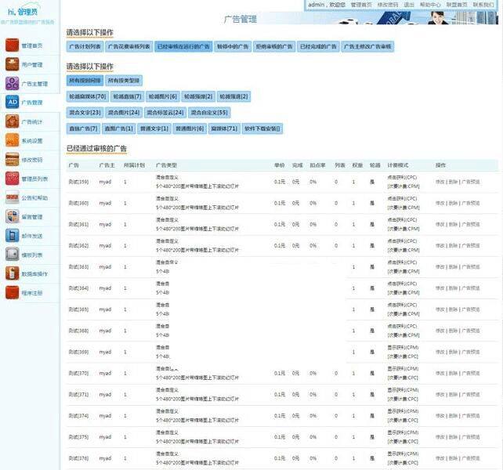Click the 用户管理 sidebar icon
Image resolution: width=503 pixels, height=470 pixels.
(x=13, y=64)
